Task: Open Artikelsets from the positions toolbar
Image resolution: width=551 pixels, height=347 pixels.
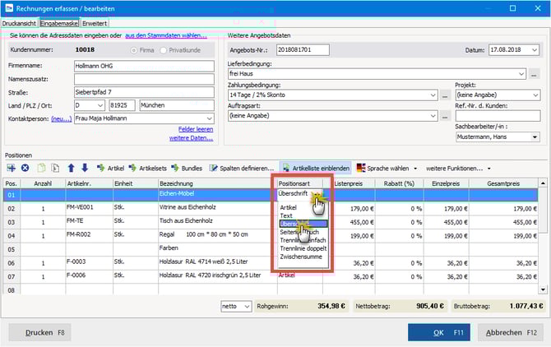Action: 148,168
